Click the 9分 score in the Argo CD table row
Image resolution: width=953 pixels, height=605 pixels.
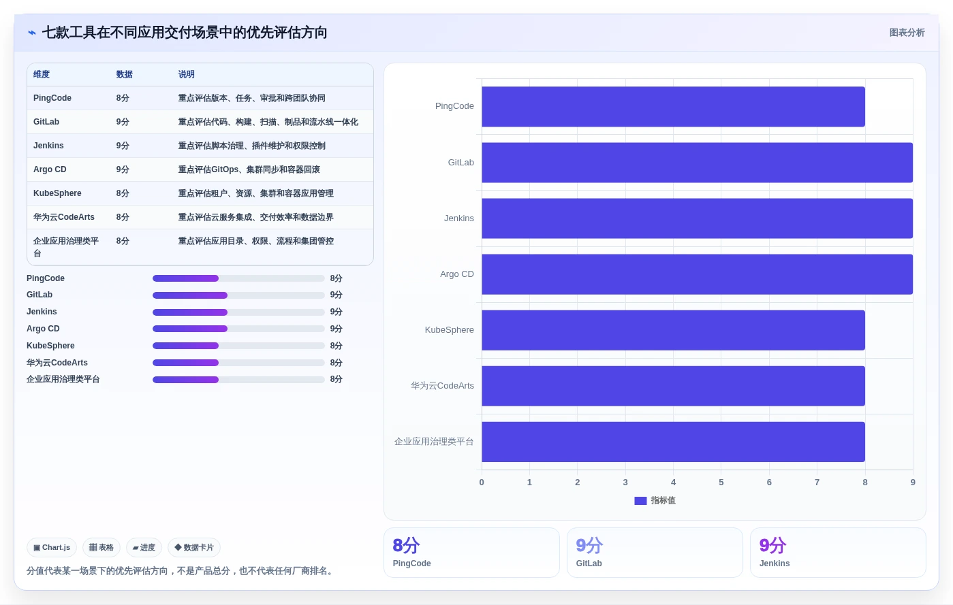[123, 169]
